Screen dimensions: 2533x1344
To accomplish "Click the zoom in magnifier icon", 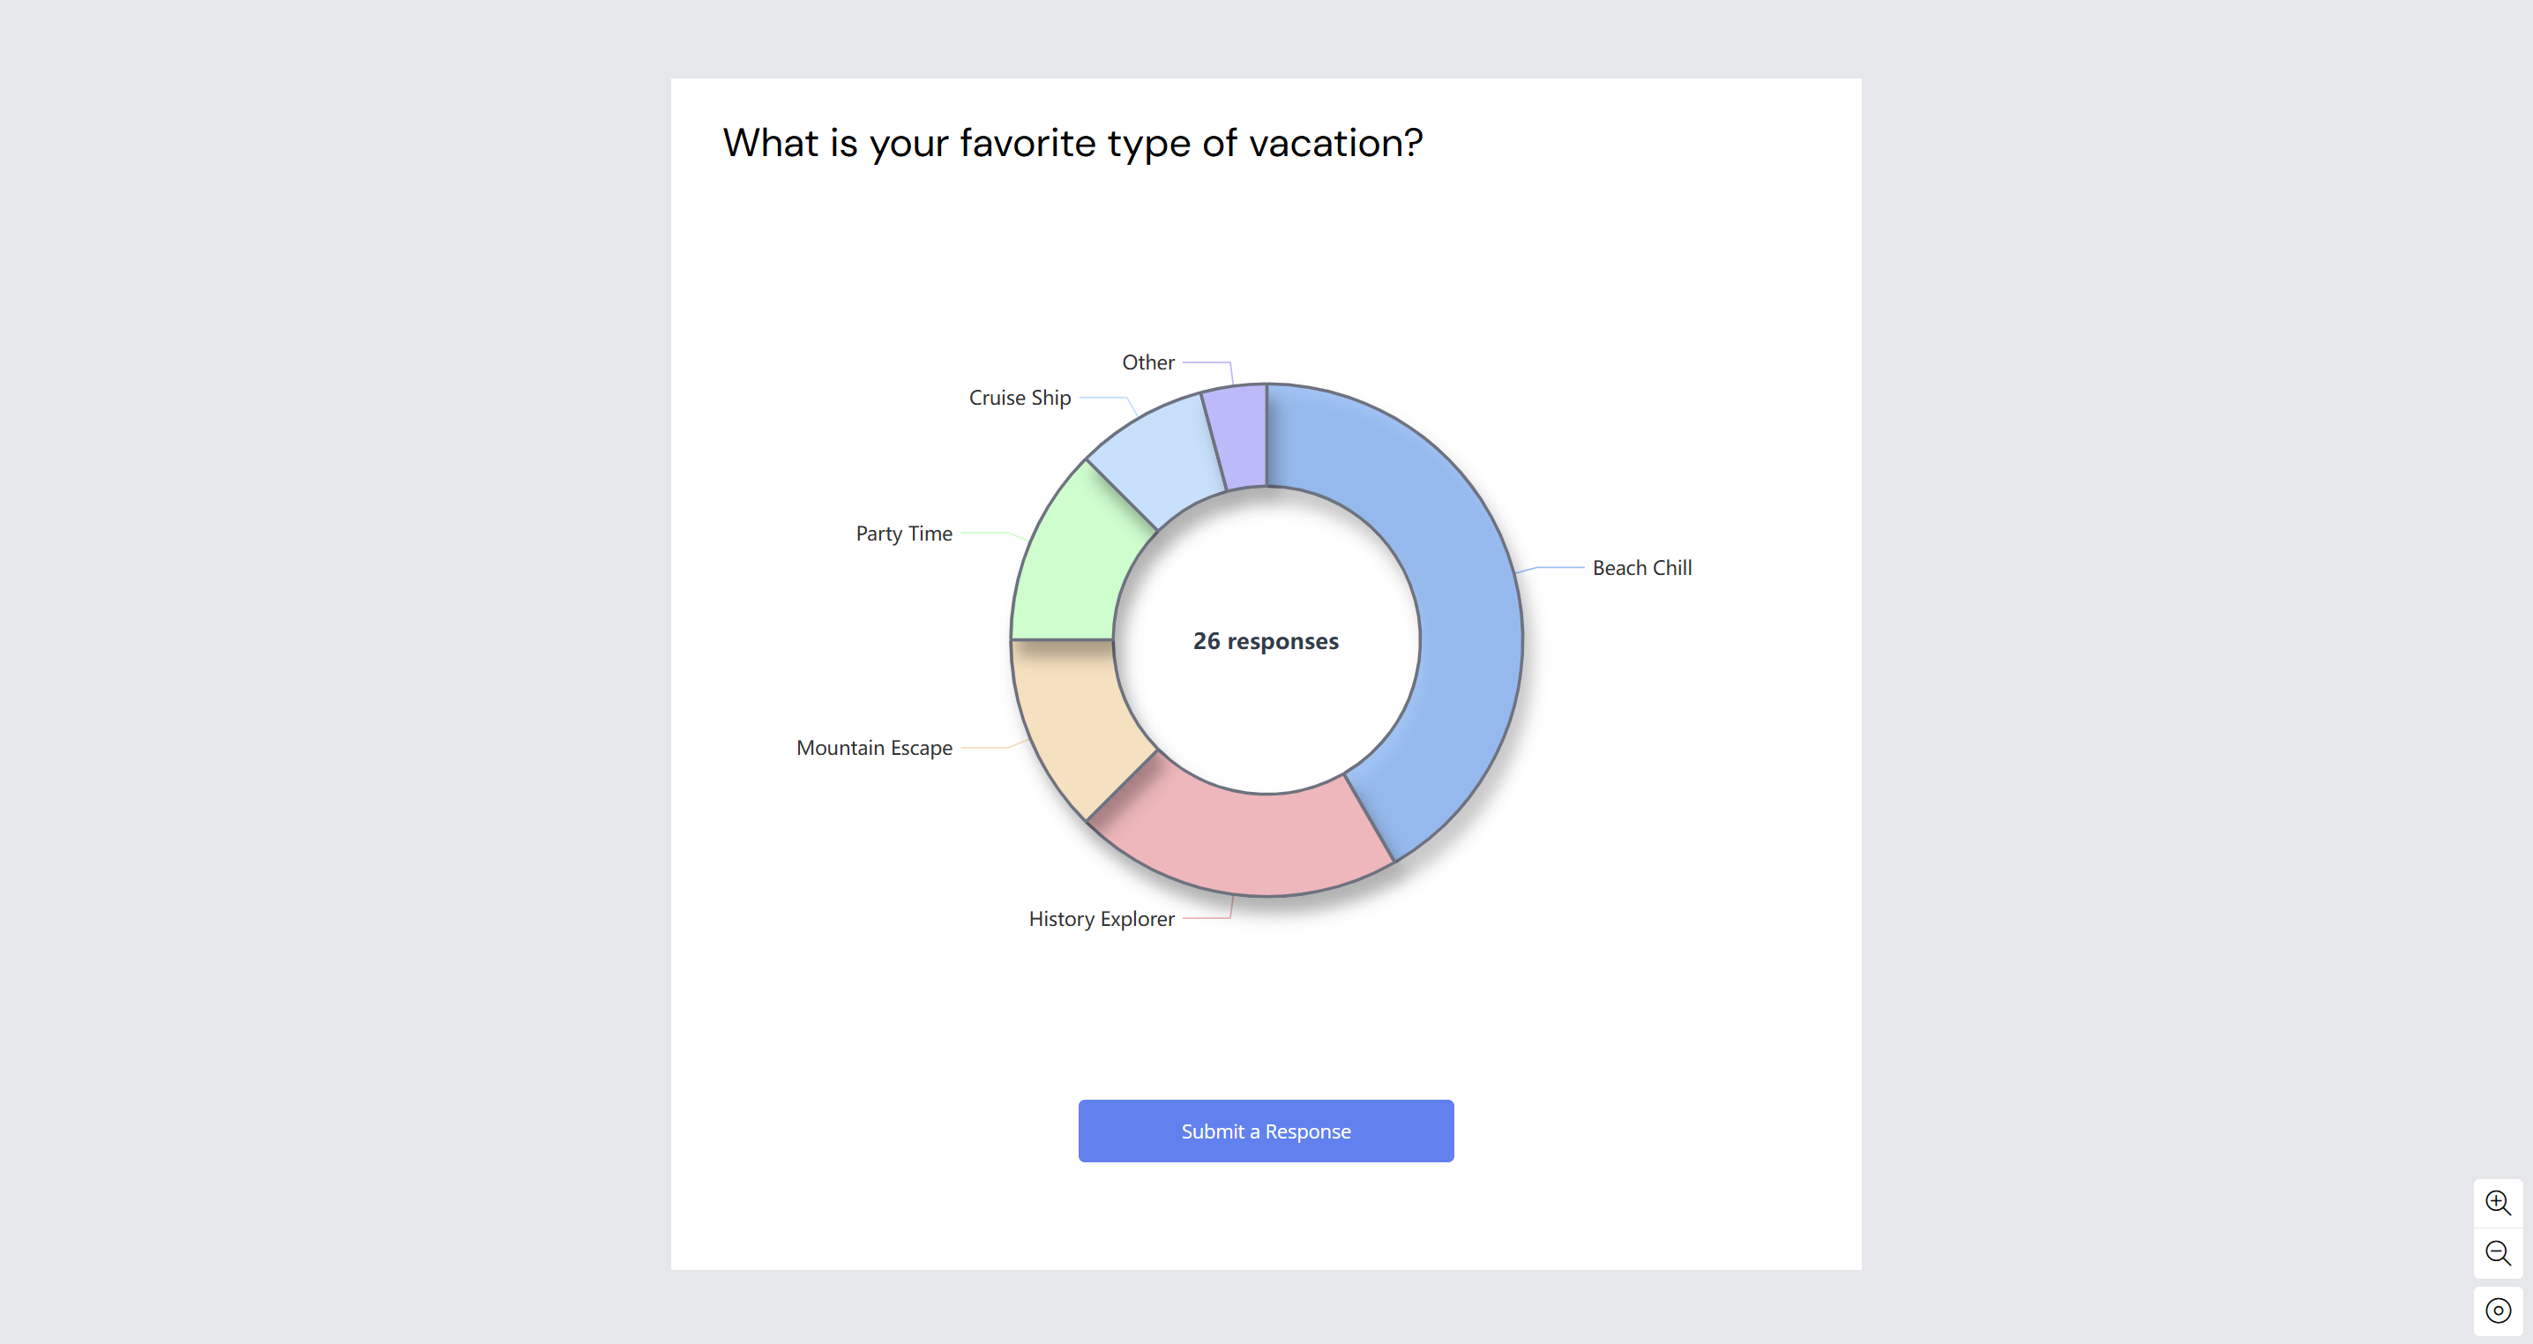I will click(x=2499, y=1201).
